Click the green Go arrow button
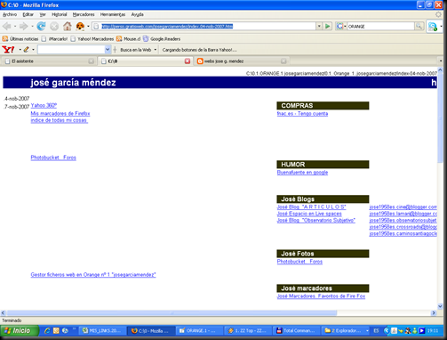The width and height of the screenshot is (447, 340). pos(327,27)
